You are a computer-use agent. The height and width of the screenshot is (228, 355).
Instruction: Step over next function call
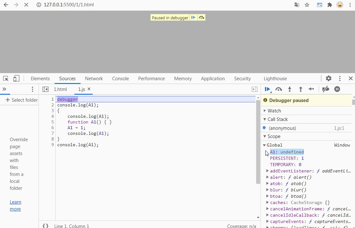279,89
